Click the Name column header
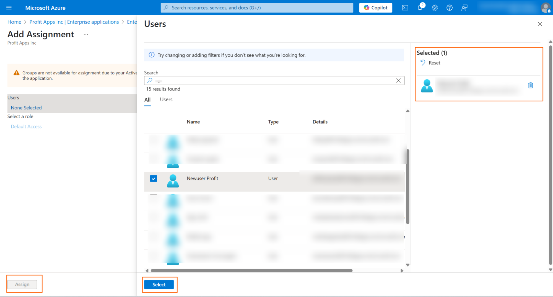 [193, 122]
